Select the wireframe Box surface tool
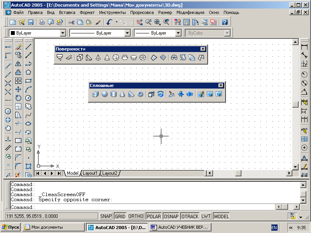 pyautogui.click(x=80, y=57)
